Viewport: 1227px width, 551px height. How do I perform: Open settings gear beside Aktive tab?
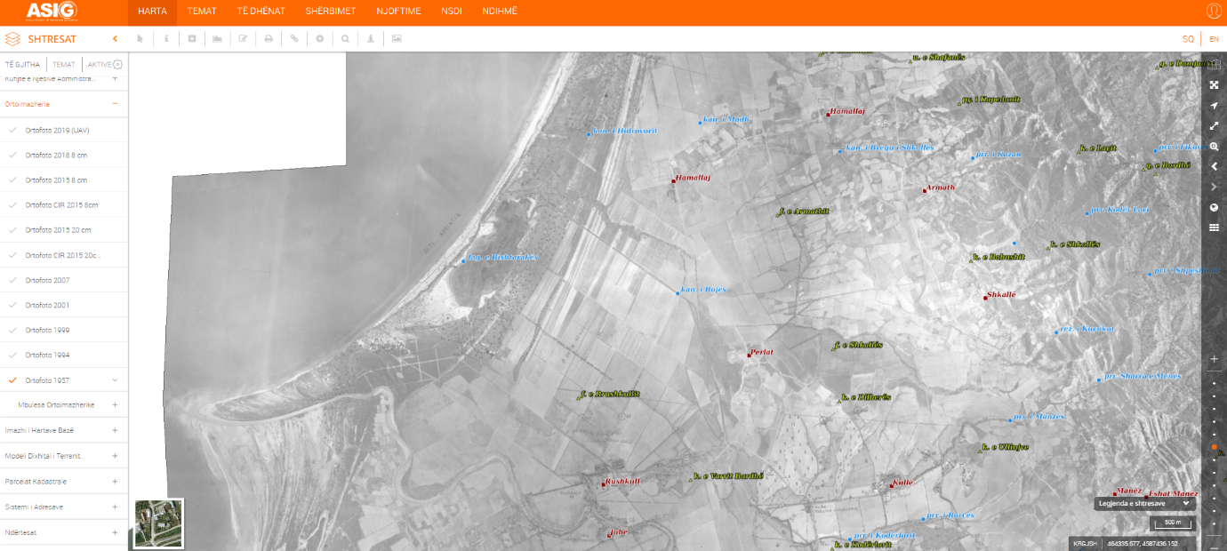(118, 64)
